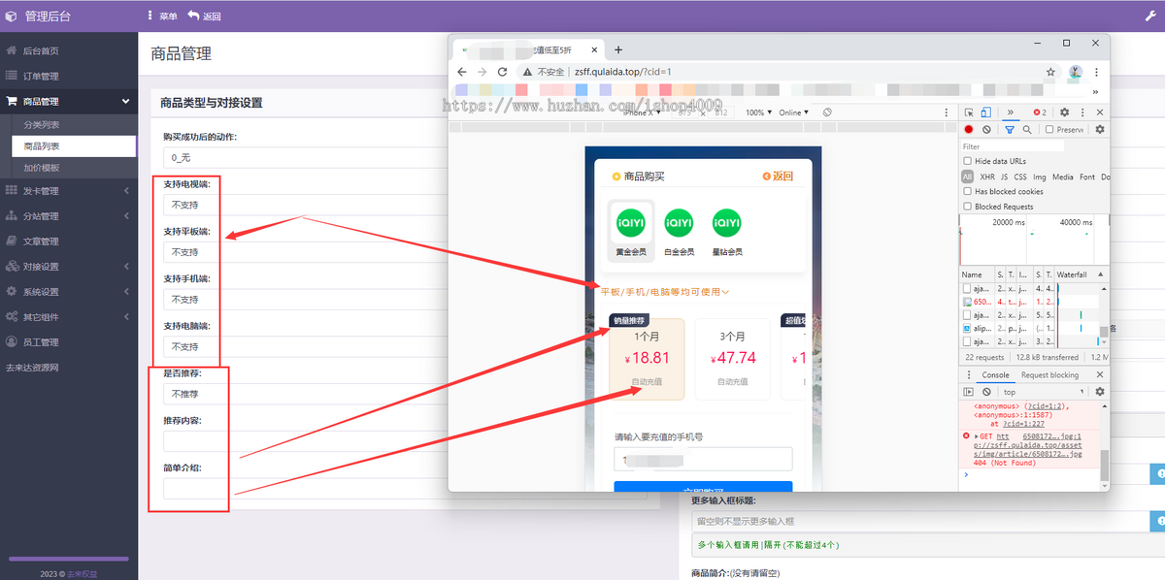The height and width of the screenshot is (580, 1165).
Task: Click the 返回 link on the purchase card
Action: [779, 177]
